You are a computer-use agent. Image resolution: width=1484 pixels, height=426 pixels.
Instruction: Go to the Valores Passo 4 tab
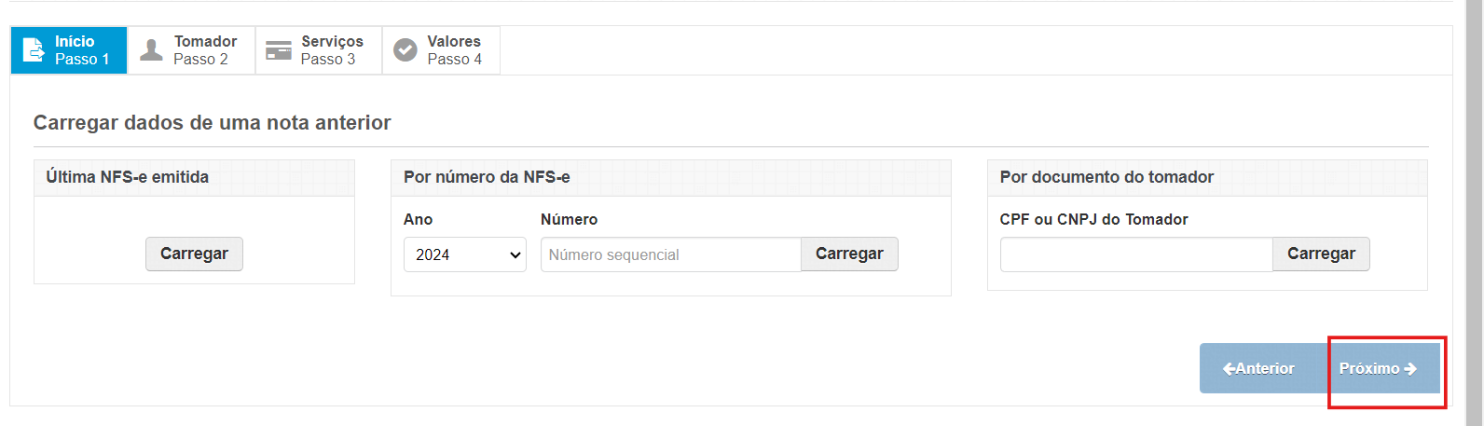pyautogui.click(x=441, y=50)
